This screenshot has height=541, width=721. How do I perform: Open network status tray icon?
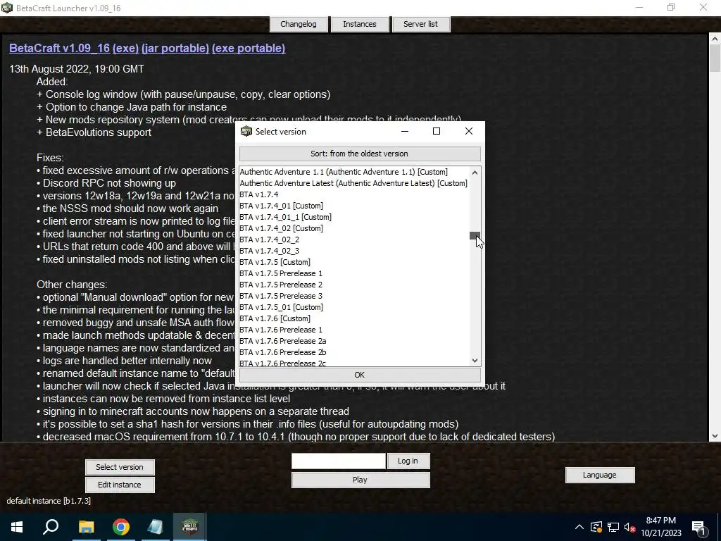click(x=613, y=527)
